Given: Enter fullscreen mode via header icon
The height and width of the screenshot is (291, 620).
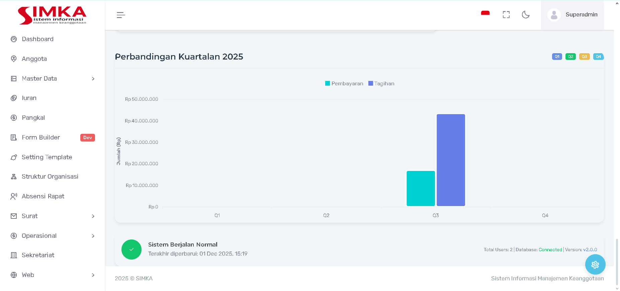Looking at the screenshot, I should tap(506, 15).
